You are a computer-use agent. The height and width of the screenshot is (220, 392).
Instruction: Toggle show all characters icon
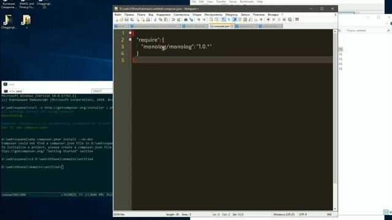pyautogui.click(x=228, y=20)
